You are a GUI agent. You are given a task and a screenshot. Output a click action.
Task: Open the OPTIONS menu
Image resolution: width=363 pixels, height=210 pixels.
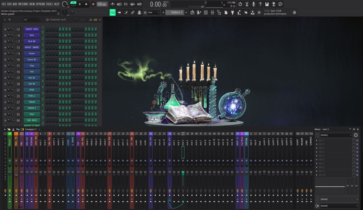tap(40, 4)
